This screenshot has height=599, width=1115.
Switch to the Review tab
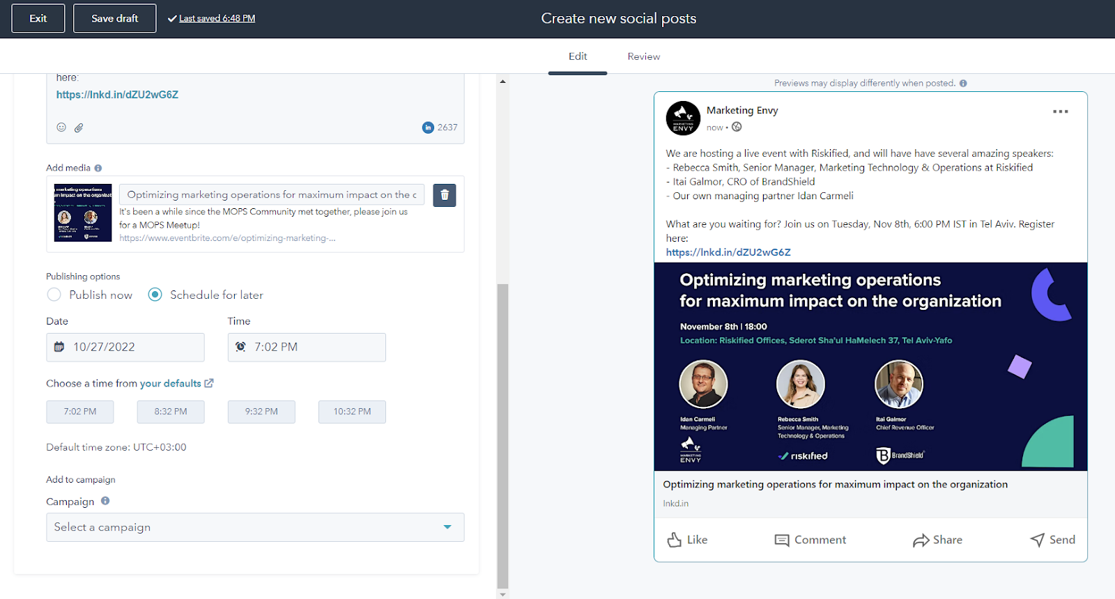tap(644, 56)
